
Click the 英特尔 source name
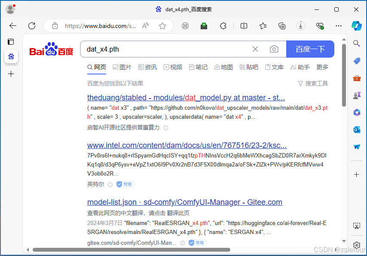pos(96,184)
